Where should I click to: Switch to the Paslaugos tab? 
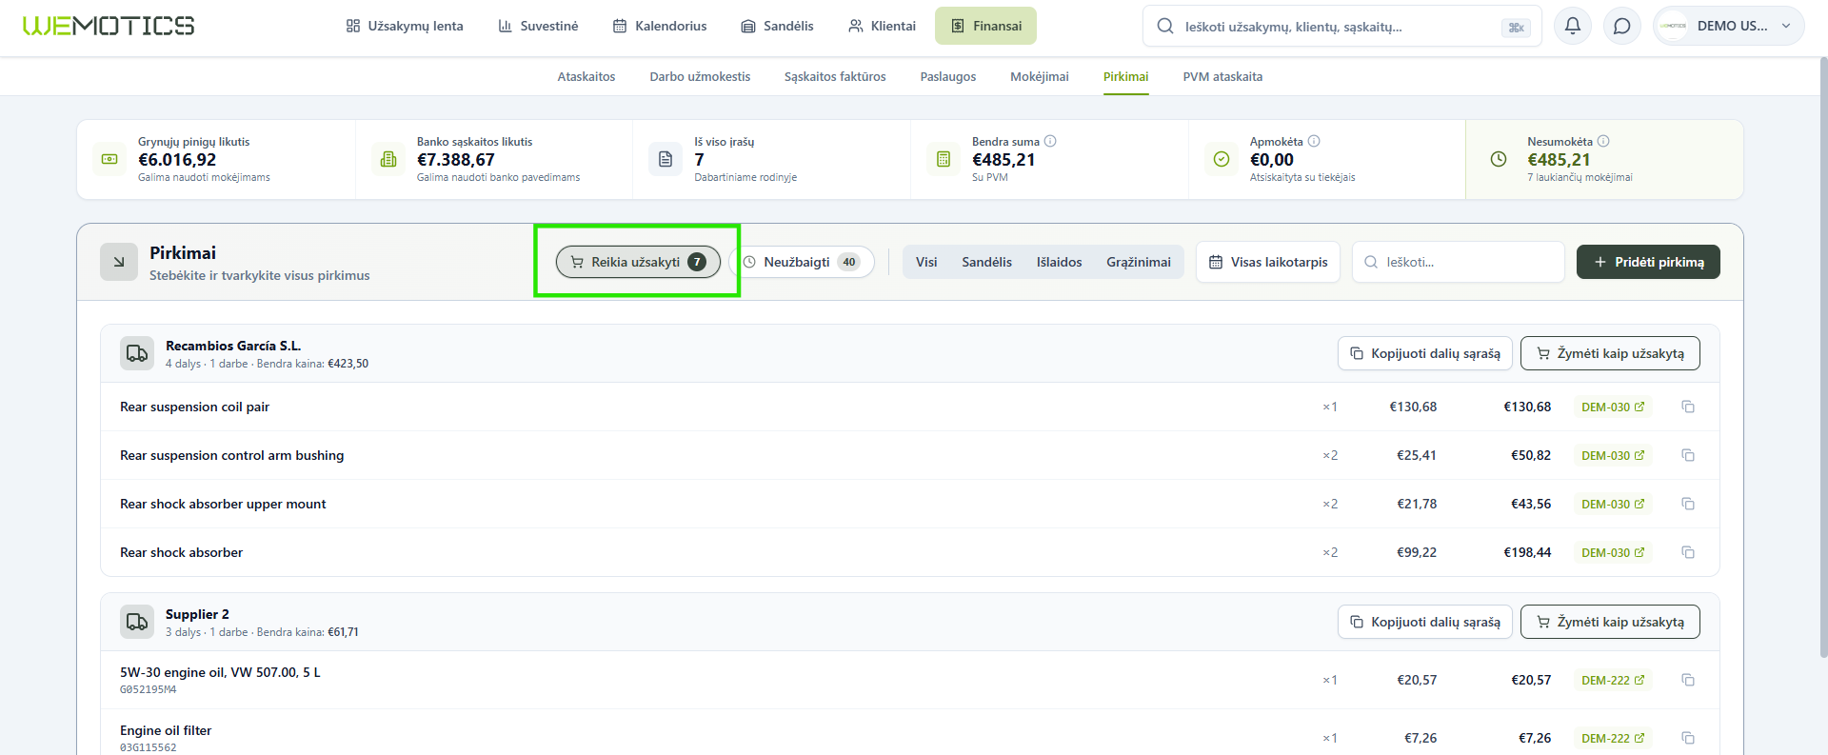point(948,77)
